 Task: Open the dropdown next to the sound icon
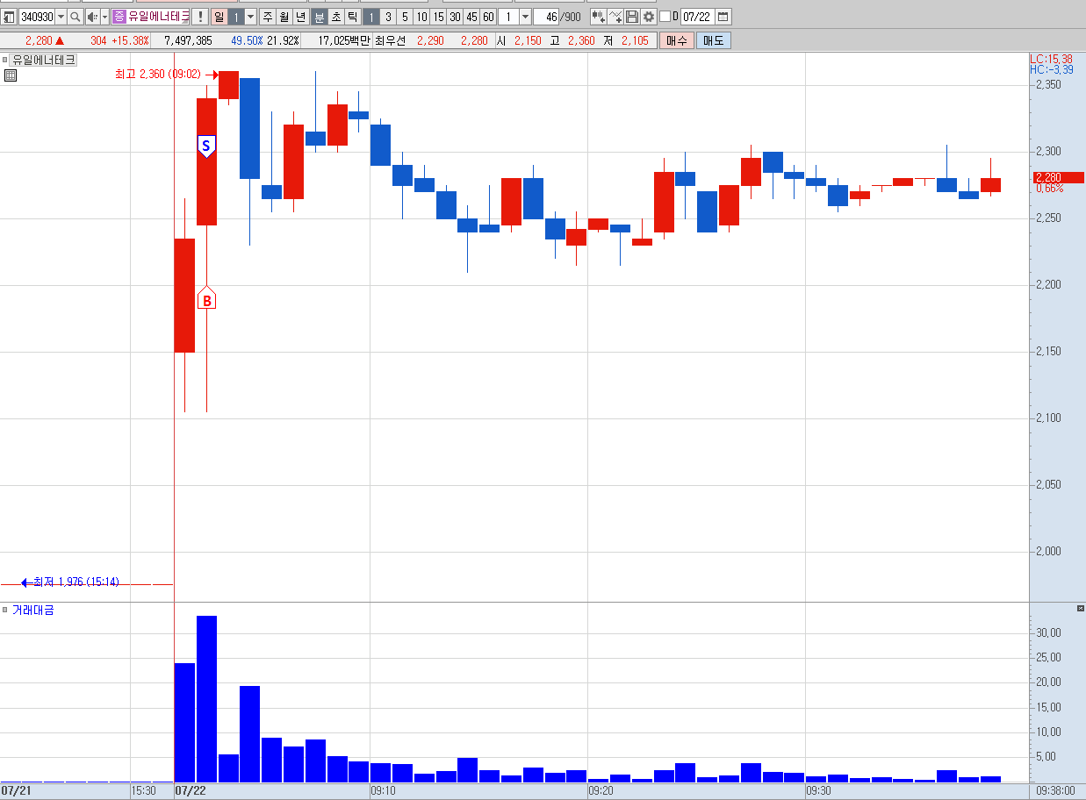(104, 17)
